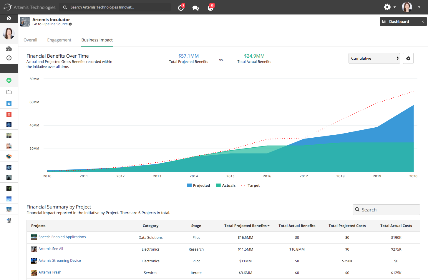Open the sidebar clock history icon
The width and height of the screenshot is (428, 280).
[x=9, y=58]
